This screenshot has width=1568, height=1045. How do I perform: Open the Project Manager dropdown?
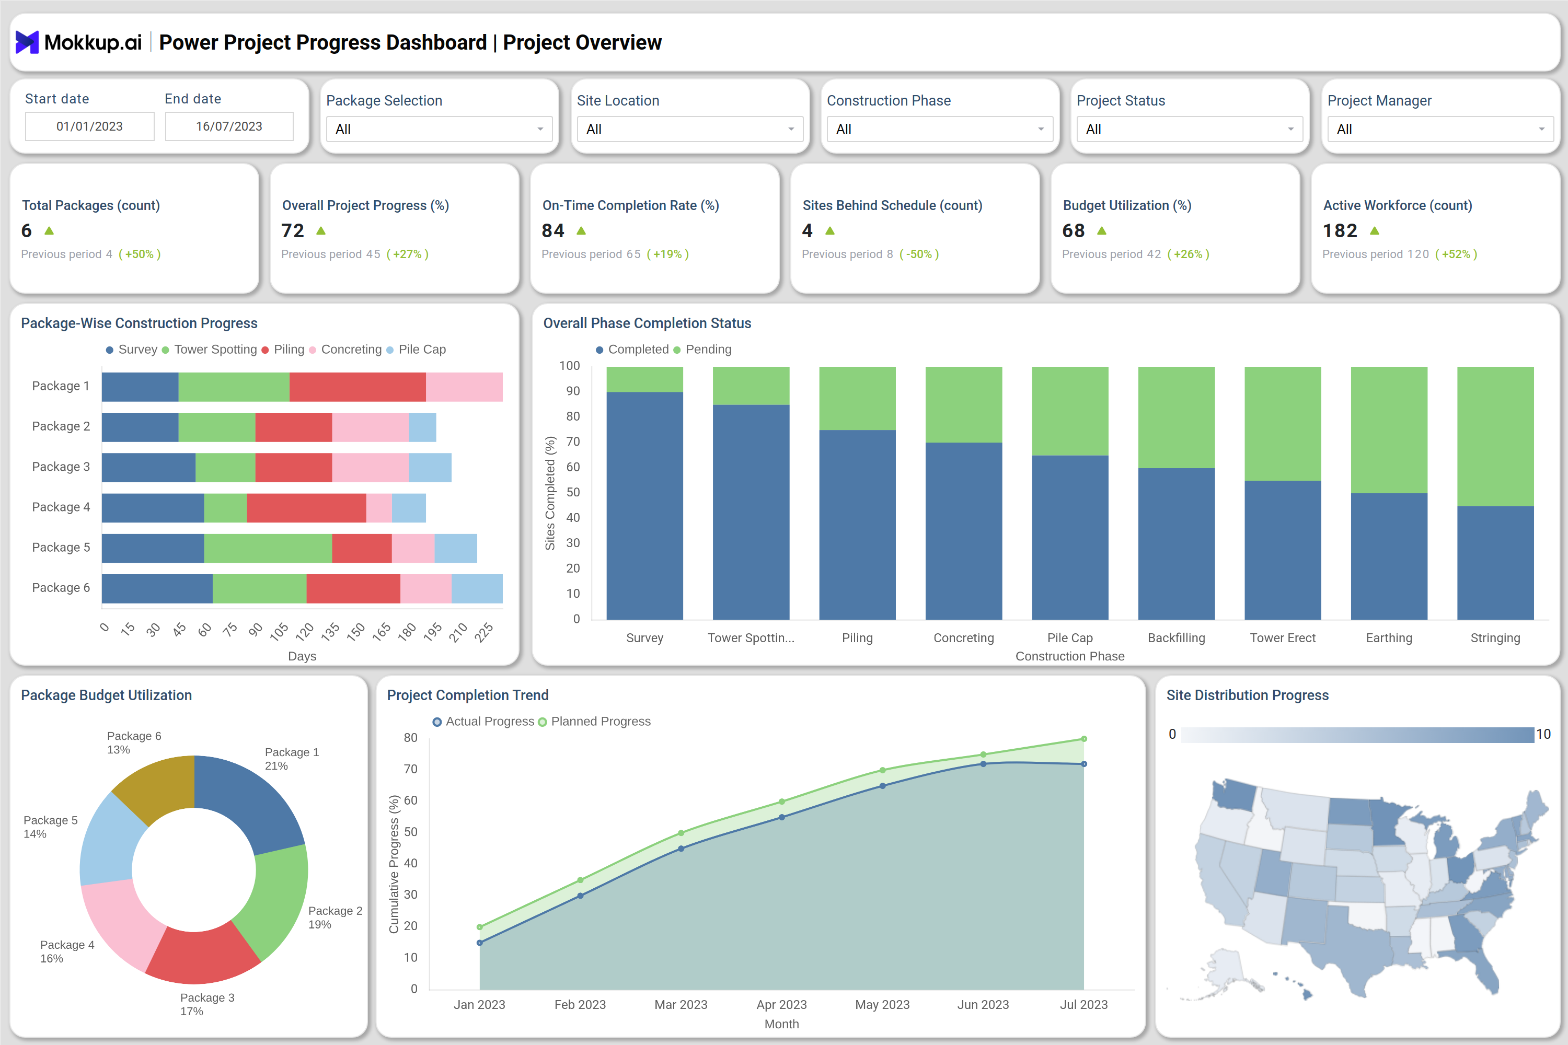pos(1440,129)
